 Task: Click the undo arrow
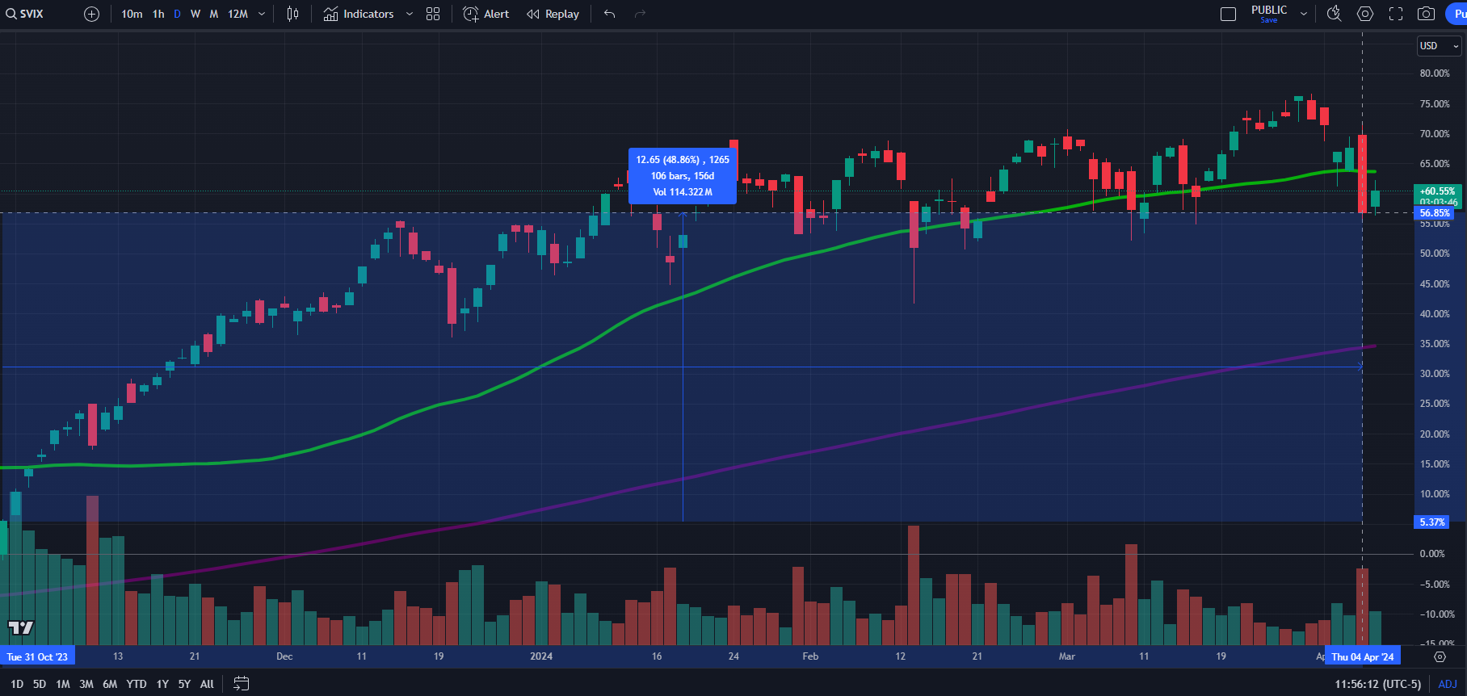609,14
